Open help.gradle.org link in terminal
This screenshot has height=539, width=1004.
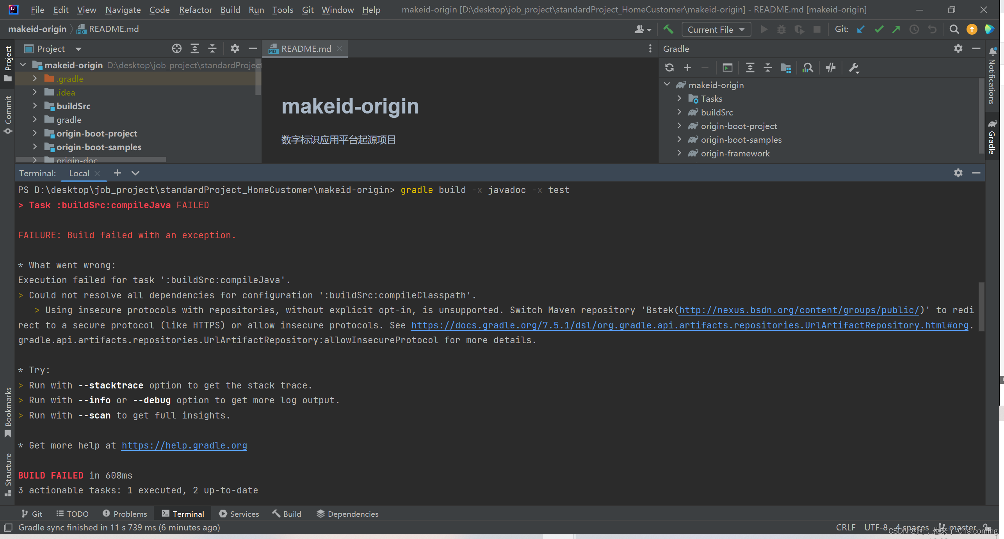pyautogui.click(x=184, y=445)
